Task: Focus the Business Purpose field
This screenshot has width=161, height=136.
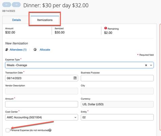Action: pos(117,78)
